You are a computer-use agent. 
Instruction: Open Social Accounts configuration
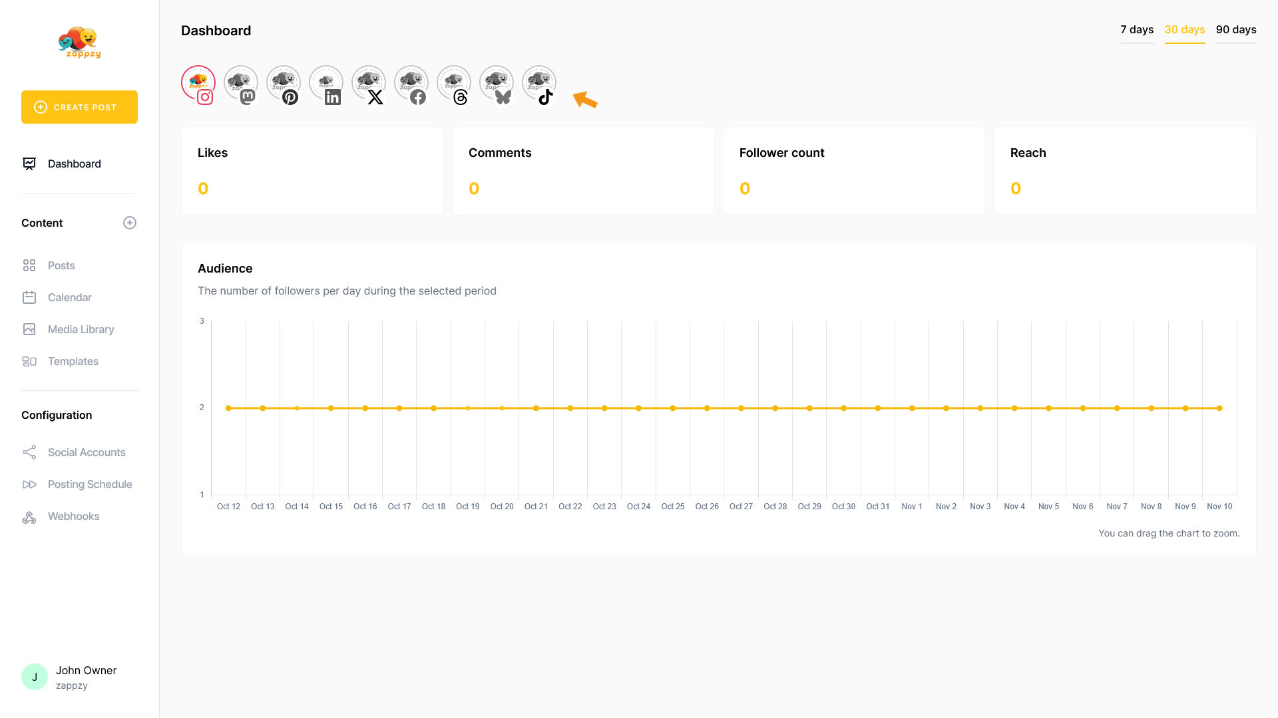click(87, 452)
